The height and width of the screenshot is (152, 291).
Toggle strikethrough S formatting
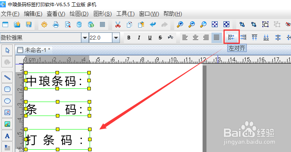click(x=160, y=38)
